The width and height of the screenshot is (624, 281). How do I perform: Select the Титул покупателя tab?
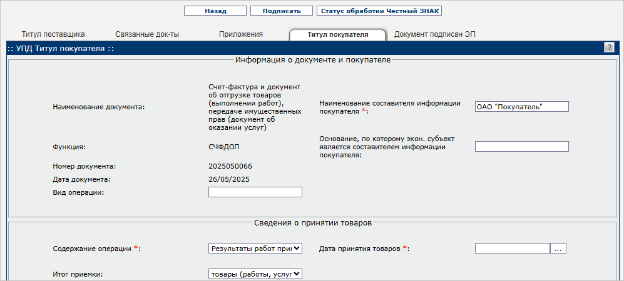[x=337, y=34]
